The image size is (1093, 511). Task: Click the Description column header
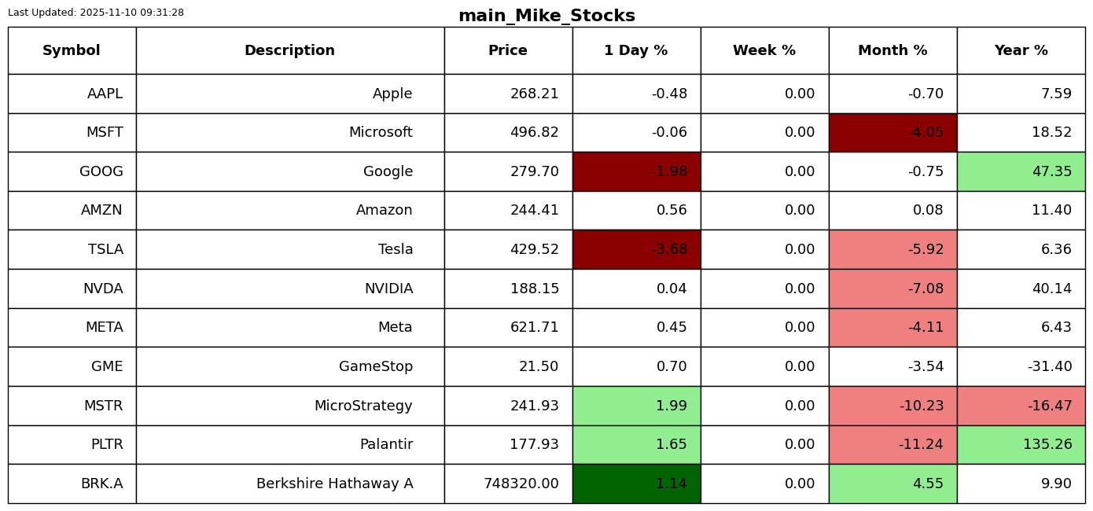click(289, 50)
